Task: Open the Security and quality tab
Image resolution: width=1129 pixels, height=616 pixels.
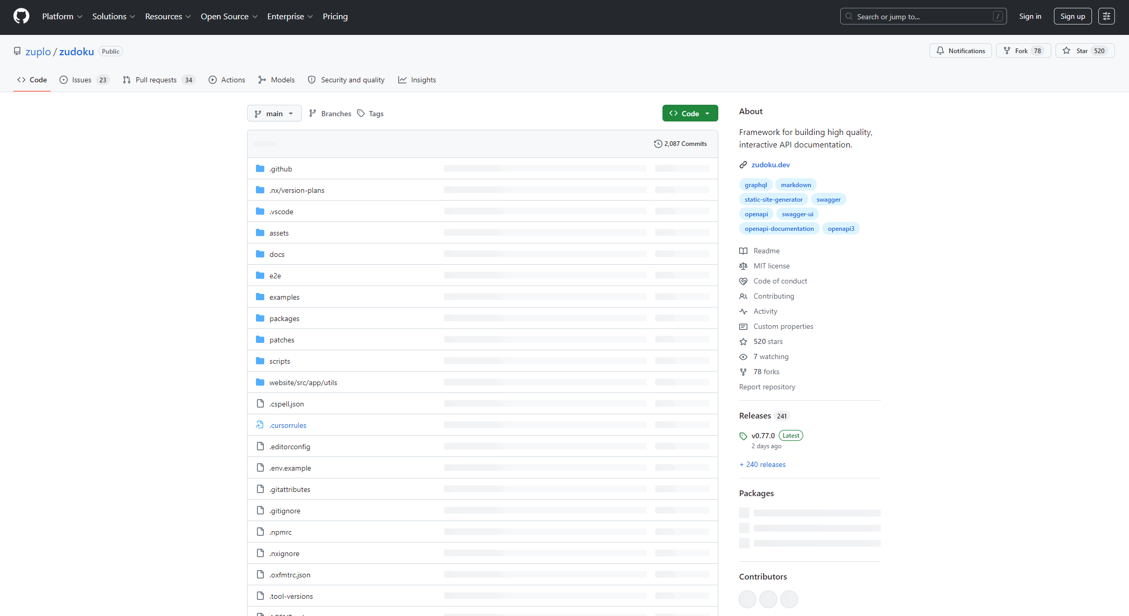Action: click(346, 80)
